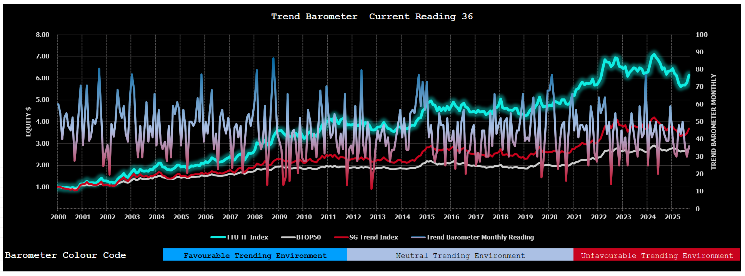Screen dimensions: 745x276
Task: Click the Barometer Colour Code label
Action: (65, 255)
